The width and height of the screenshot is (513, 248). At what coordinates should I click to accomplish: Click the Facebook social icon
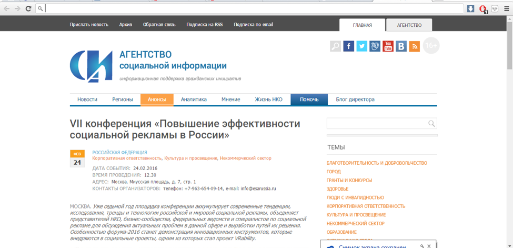(348, 46)
